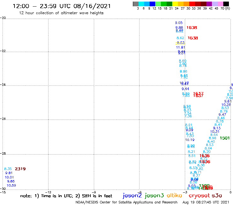Image resolution: width=233 pixels, height=205 pixels.
Task: Click the -22 latitude axis label
Action: [x=3, y=51]
